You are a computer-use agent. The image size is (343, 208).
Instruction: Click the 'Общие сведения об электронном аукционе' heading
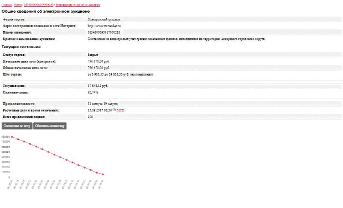click(45, 12)
